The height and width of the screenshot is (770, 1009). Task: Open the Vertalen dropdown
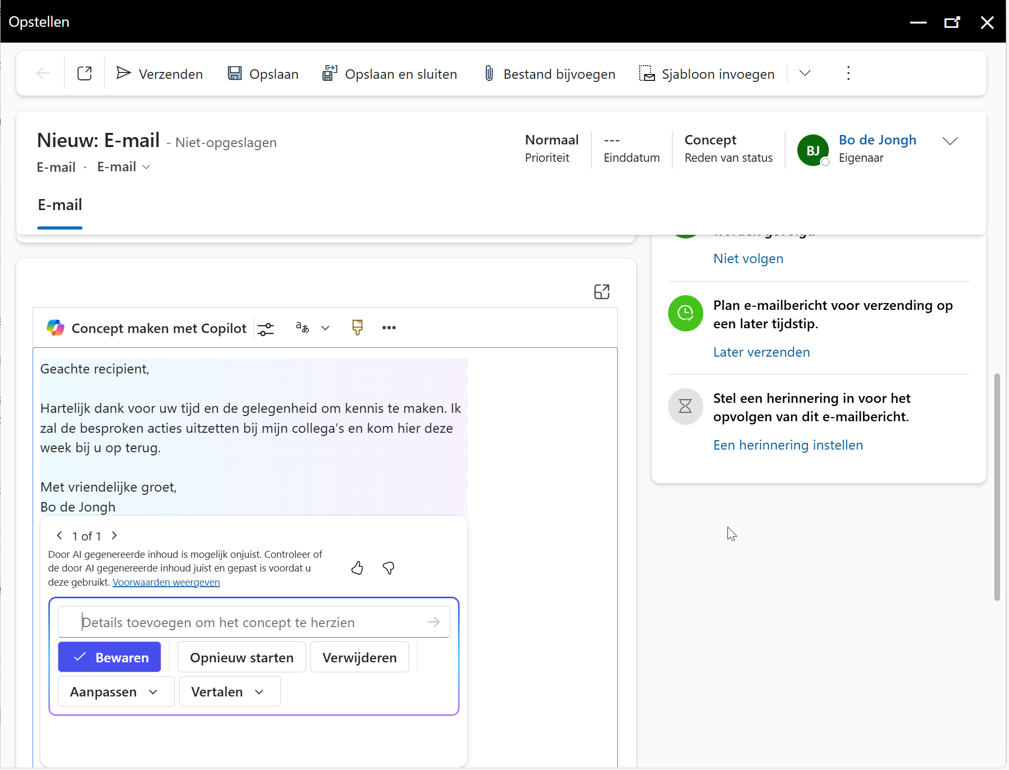click(229, 692)
